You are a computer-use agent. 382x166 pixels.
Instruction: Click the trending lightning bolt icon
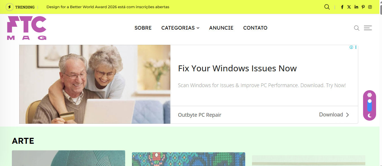tap(10, 7)
